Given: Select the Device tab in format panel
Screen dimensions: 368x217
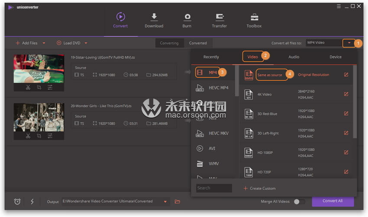Looking at the screenshot, I should pos(336,57).
